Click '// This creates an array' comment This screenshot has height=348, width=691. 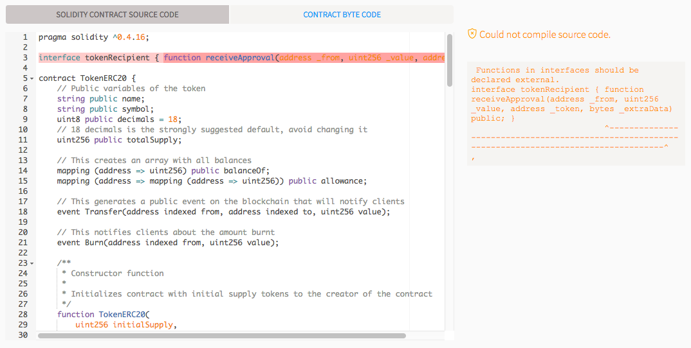pyautogui.click(x=154, y=161)
